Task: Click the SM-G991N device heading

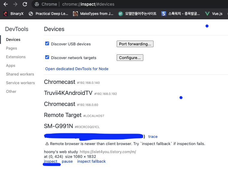Action: tap(72, 126)
